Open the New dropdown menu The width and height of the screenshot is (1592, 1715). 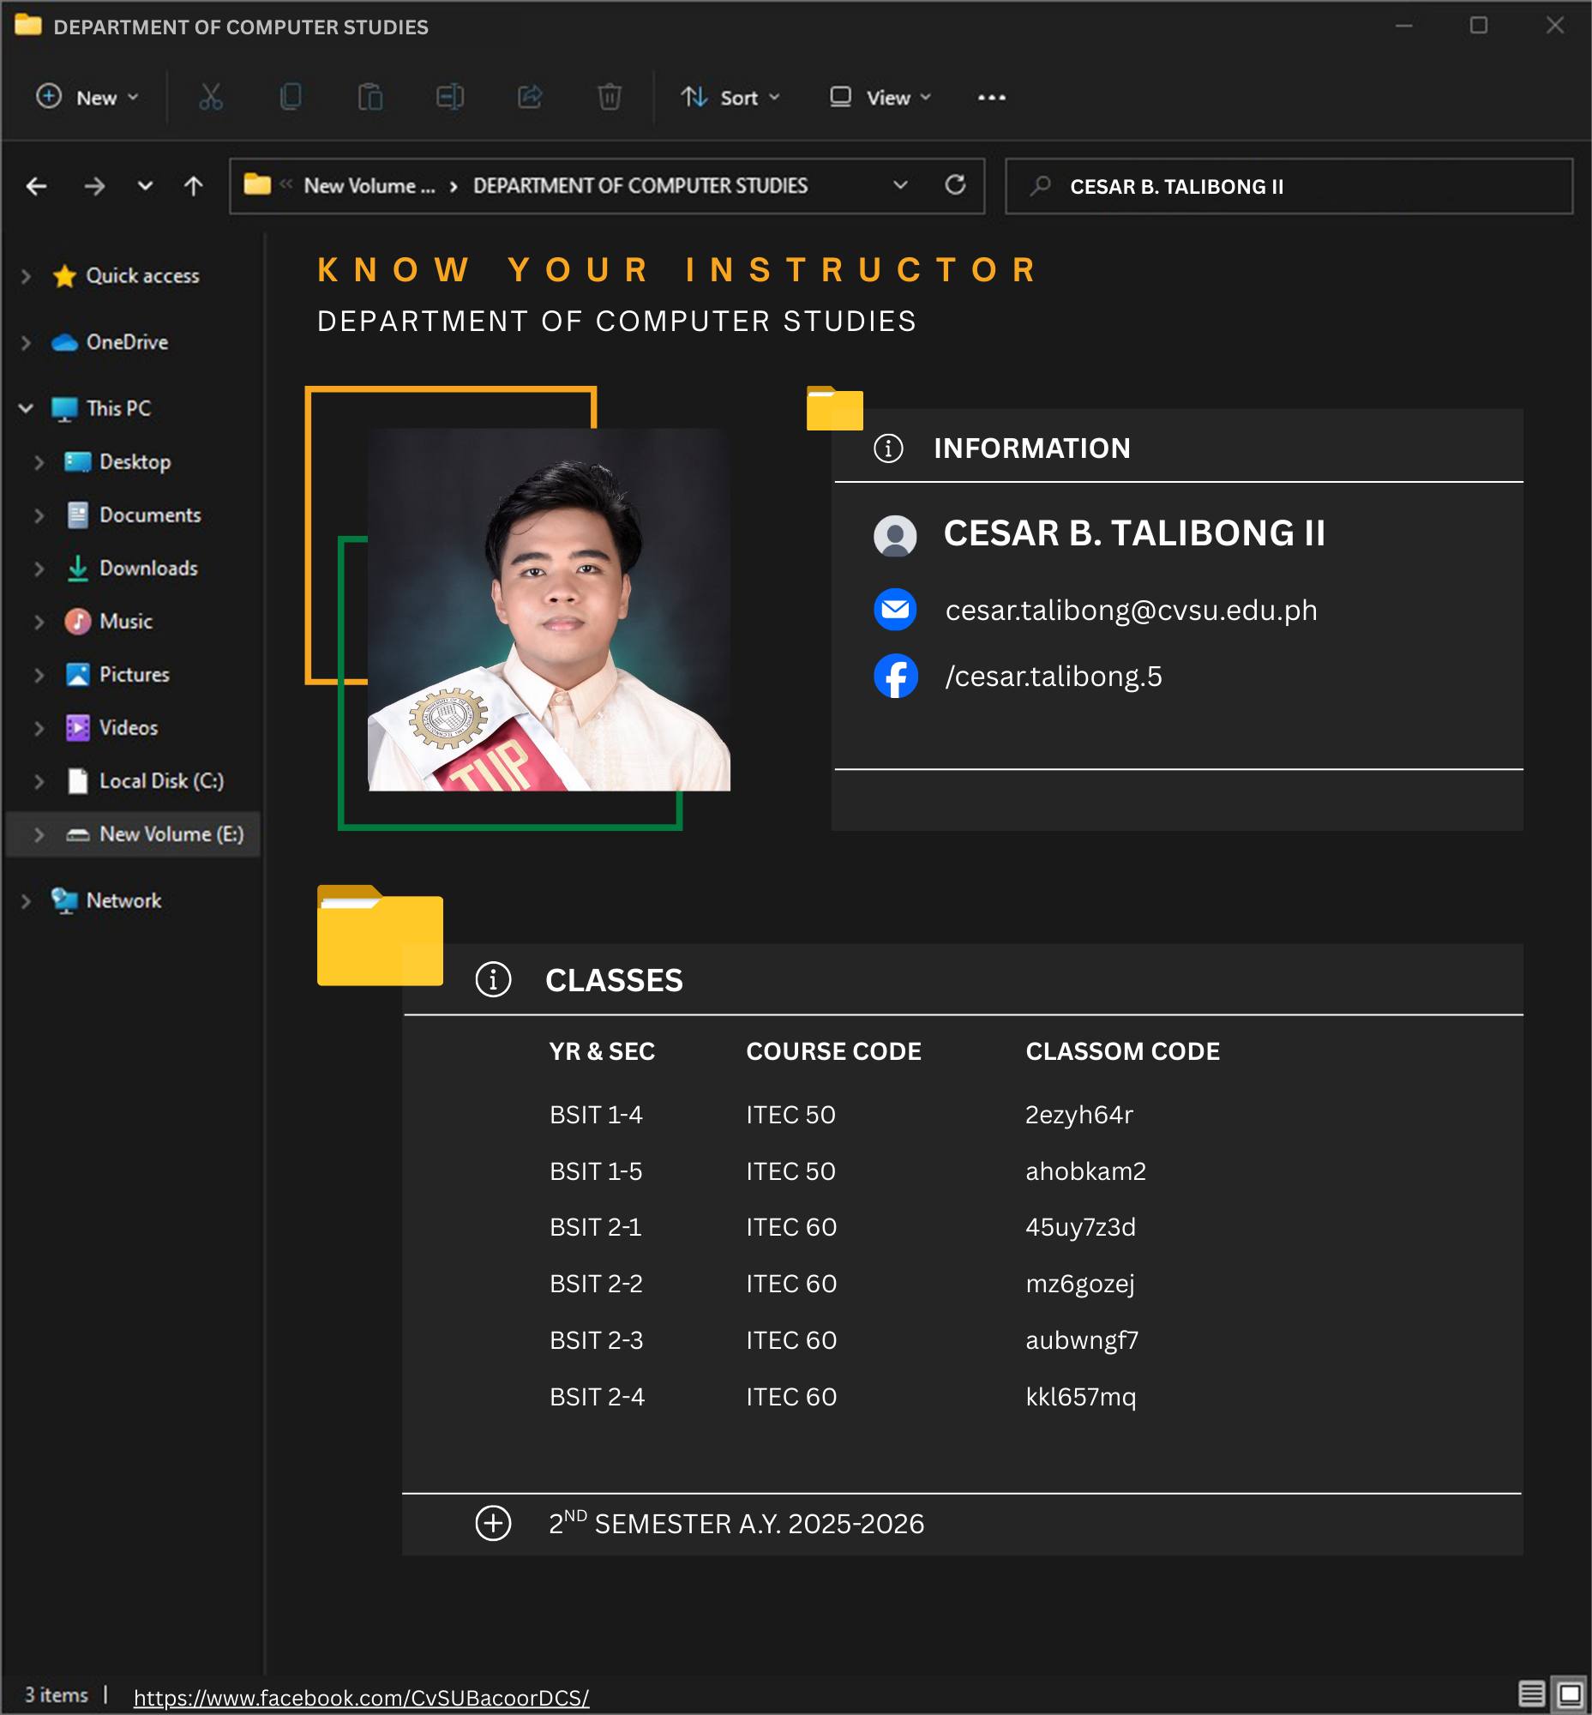87,98
